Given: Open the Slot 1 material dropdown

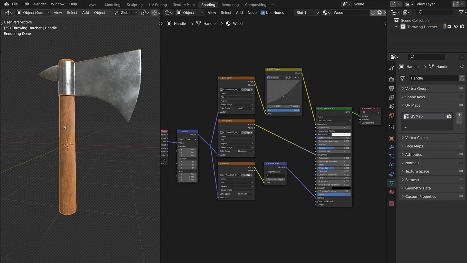Looking at the screenshot, I should [x=307, y=13].
